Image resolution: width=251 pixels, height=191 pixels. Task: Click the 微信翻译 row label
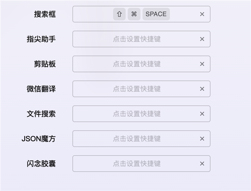pyautogui.click(x=41, y=89)
